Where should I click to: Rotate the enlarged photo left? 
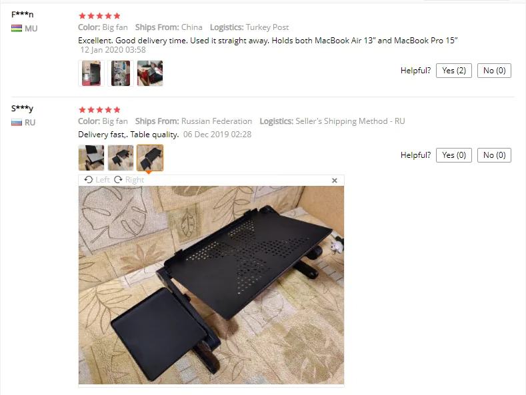click(97, 180)
